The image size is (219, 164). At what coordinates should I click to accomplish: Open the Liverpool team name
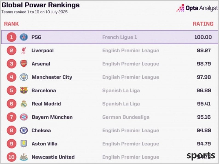click(x=42, y=51)
